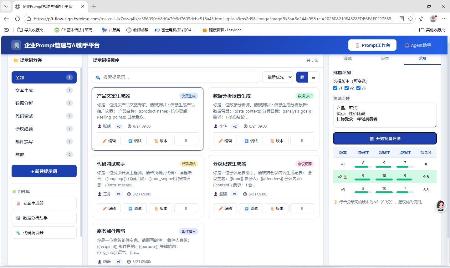Switch to the Agent助手 header tab
This screenshot has width=450, height=268.
(x=418, y=45)
